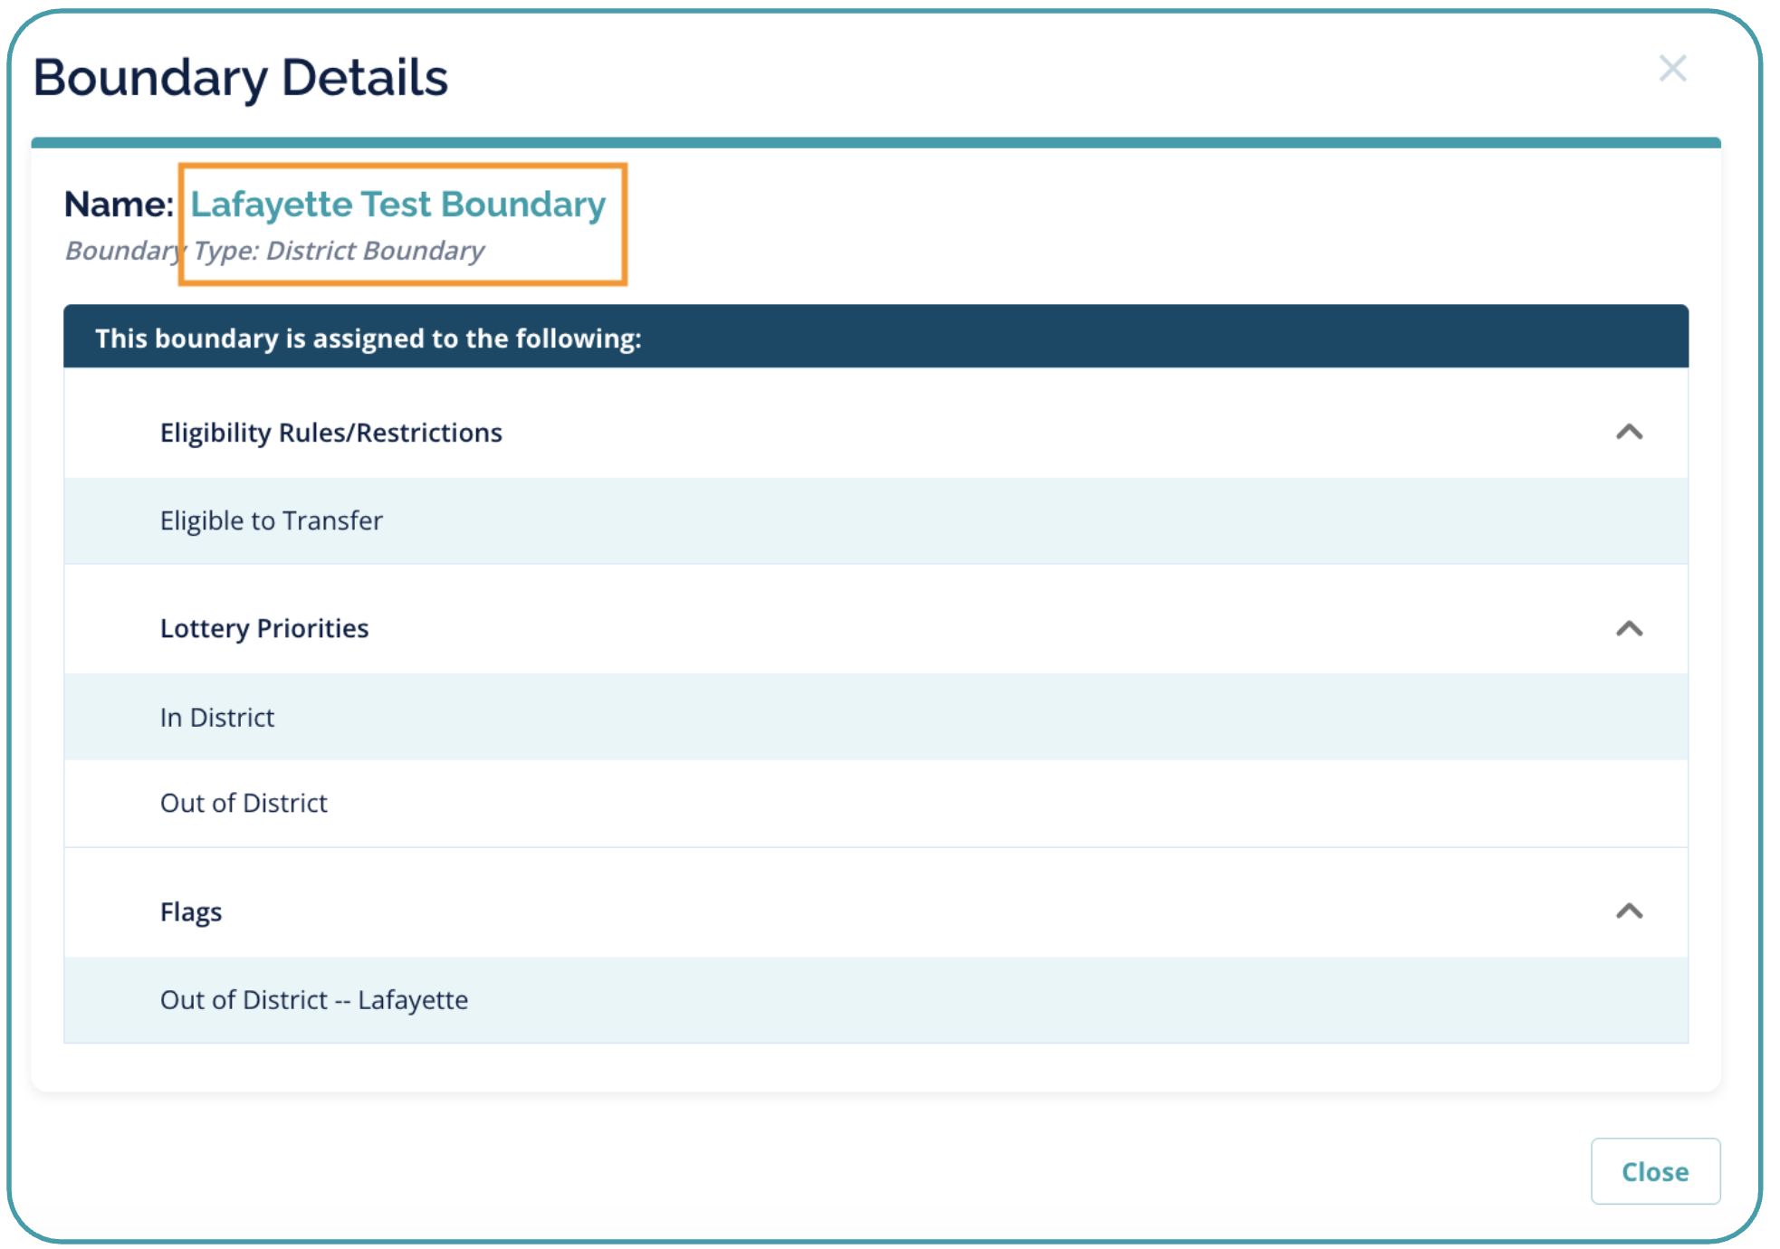Screen dimensions: 1780x1249
Task: Click the Eligibility Rules/Restrictions heading text
Action: coord(330,433)
